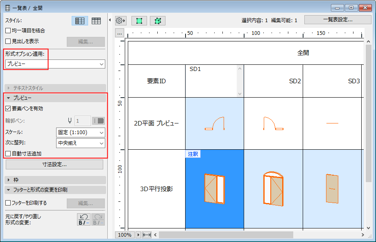Click the 注釈 tag in selected cell
This screenshot has height=242, width=376.
(x=193, y=154)
